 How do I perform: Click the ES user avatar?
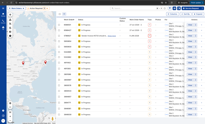tap(3, 121)
